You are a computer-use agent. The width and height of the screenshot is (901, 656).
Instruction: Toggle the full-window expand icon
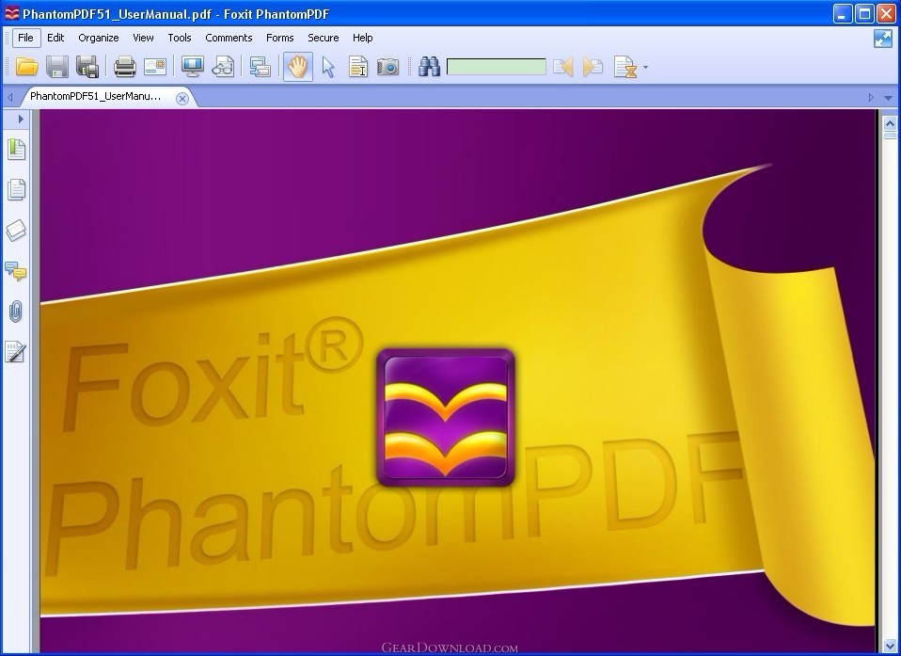882,39
